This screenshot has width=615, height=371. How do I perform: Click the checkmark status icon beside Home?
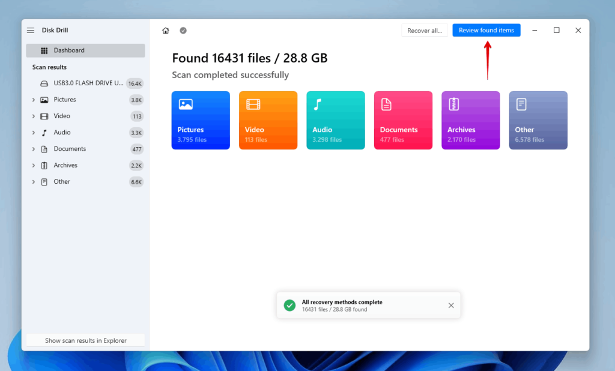pos(183,31)
